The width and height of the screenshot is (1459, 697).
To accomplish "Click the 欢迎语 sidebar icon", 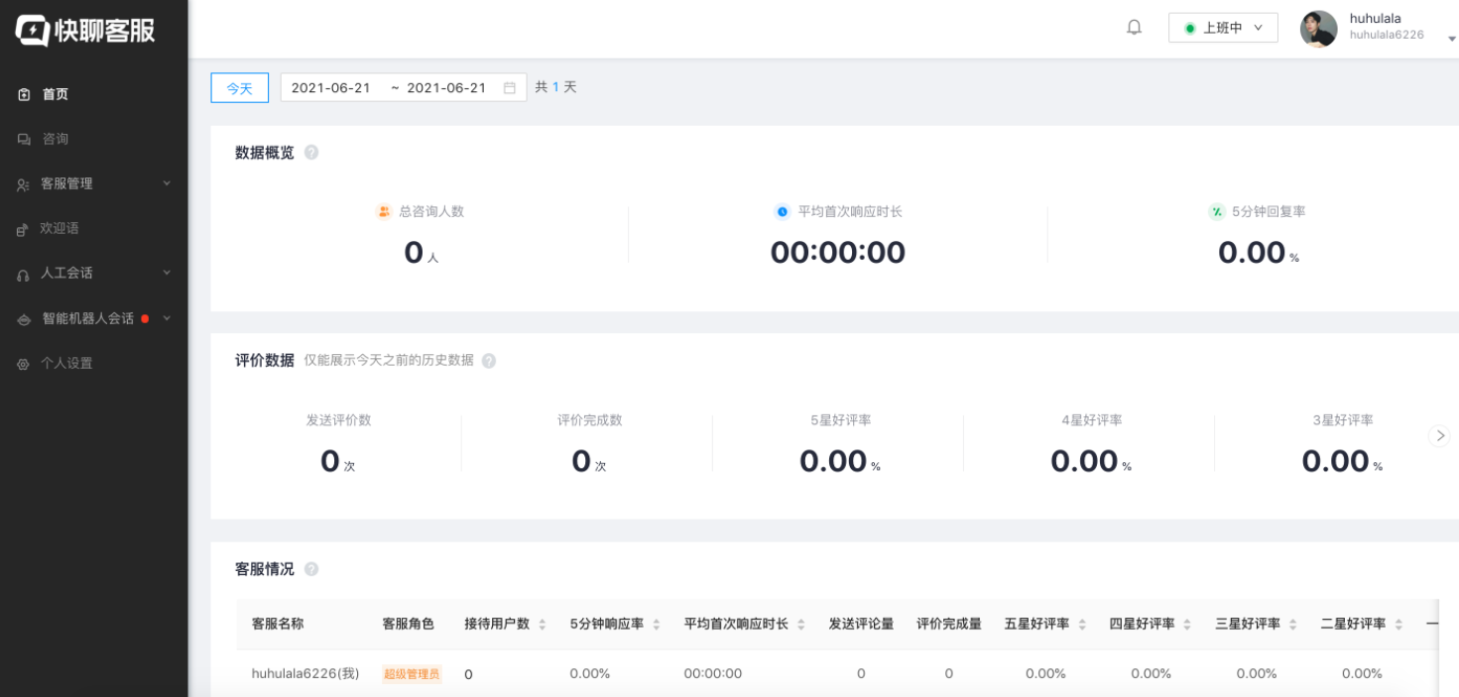I will pos(23,228).
